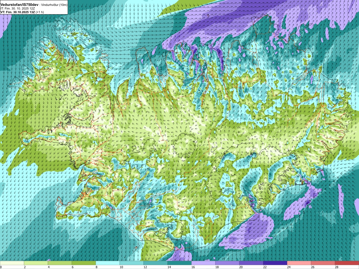This screenshot has height=269, width=359.
Task: Click the "Veðurstofan/IS750dev" title text
Action: [20, 5]
